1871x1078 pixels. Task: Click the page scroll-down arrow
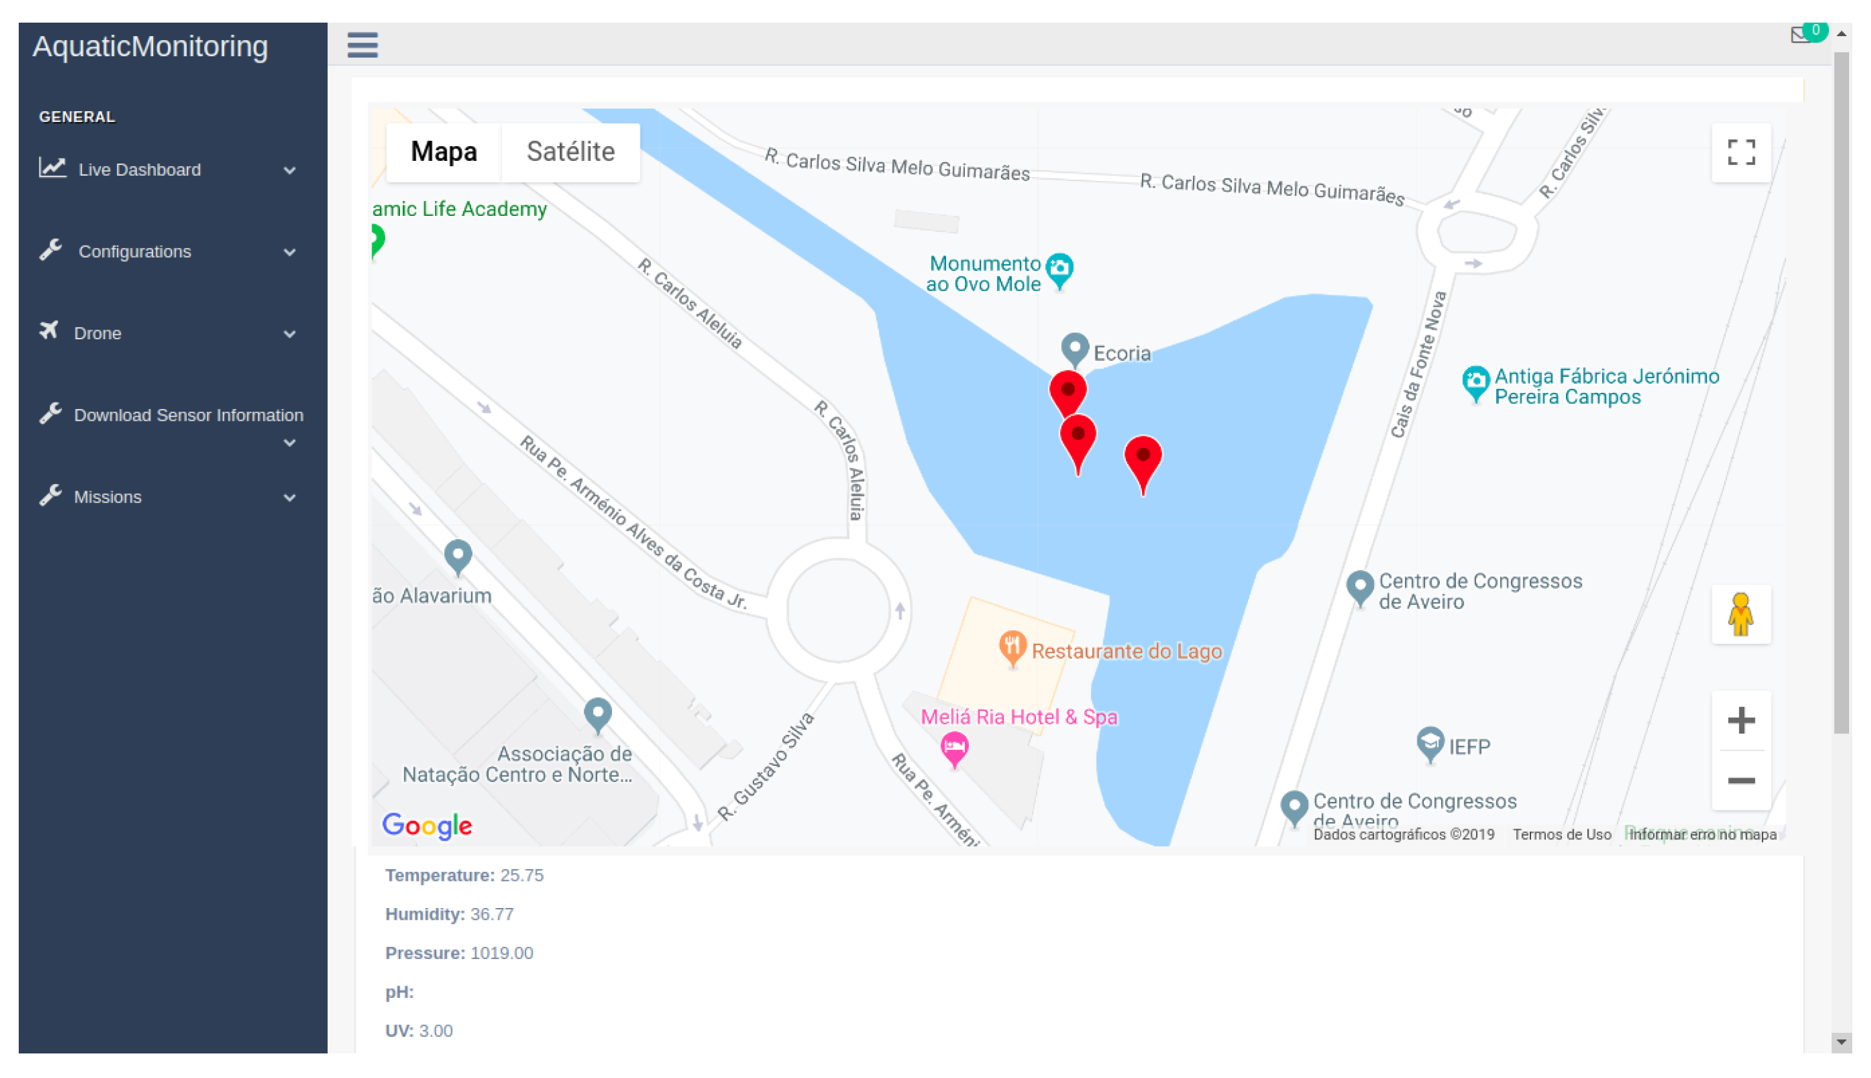[1841, 1042]
